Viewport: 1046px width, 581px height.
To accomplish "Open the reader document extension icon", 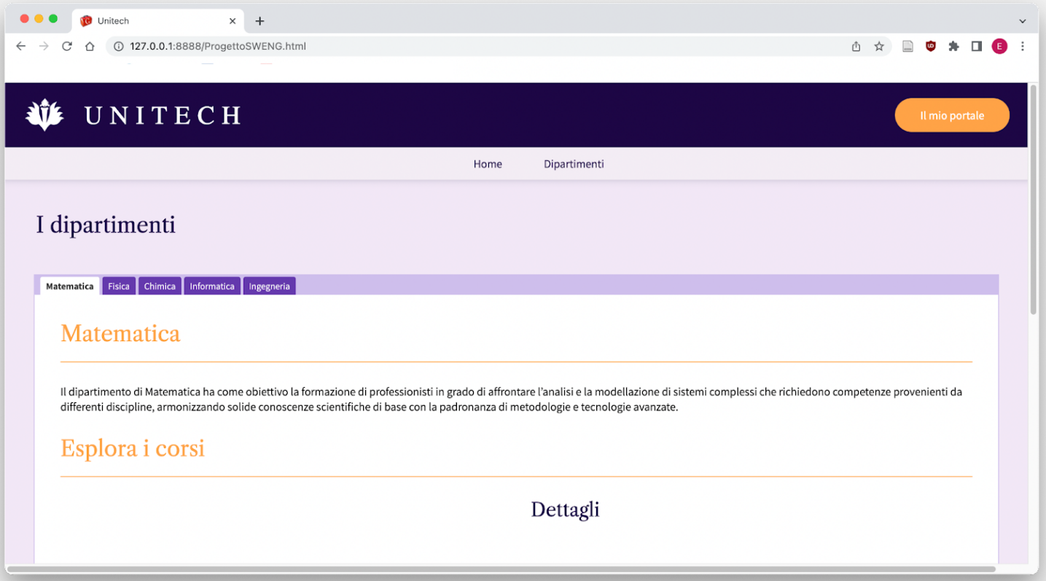I will tap(908, 46).
